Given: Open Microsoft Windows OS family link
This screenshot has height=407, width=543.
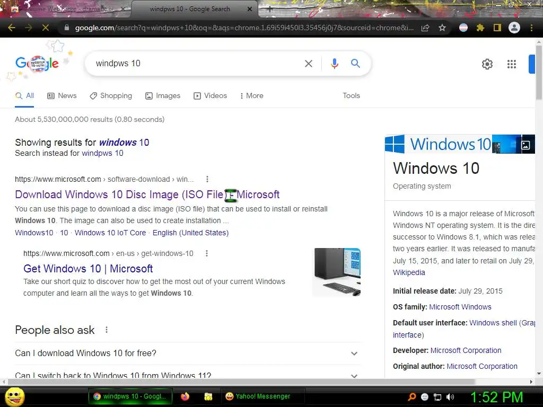Looking at the screenshot, I should click(460, 307).
